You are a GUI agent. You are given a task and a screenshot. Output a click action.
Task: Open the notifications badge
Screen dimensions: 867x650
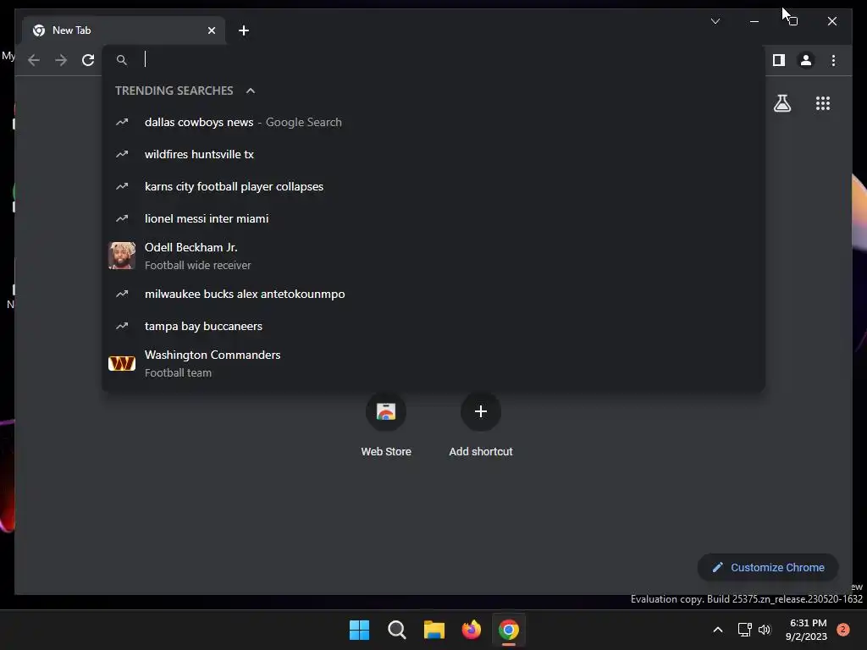(x=842, y=630)
